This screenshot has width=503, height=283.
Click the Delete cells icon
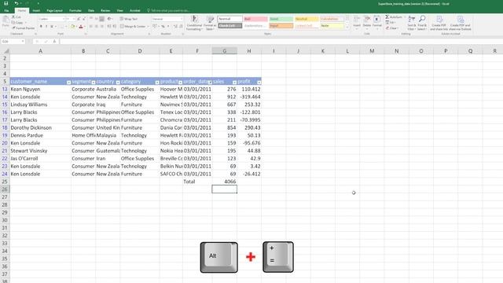point(367,22)
